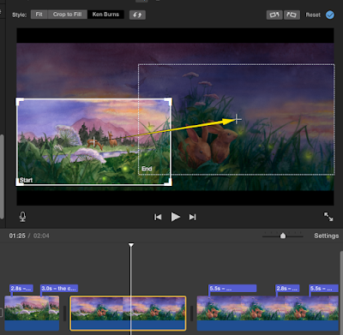Select the long rabbit clip on the right
The height and width of the screenshot is (335, 343).
click(x=268, y=313)
